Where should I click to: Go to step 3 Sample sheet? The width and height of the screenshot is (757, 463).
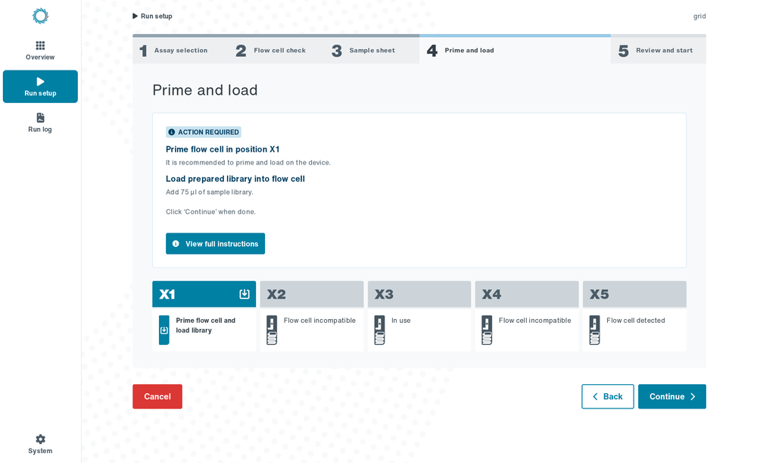pyautogui.click(x=363, y=50)
